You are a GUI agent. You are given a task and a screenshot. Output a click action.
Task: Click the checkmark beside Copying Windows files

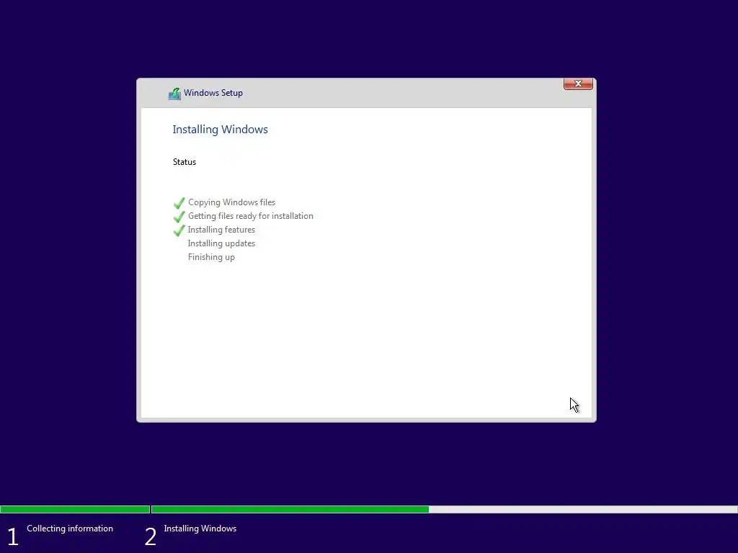tap(179, 203)
